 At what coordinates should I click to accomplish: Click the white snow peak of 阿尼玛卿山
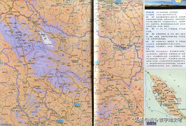(46, 38)
